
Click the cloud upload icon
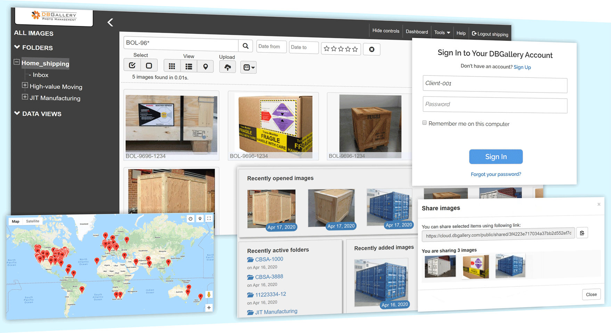(228, 67)
